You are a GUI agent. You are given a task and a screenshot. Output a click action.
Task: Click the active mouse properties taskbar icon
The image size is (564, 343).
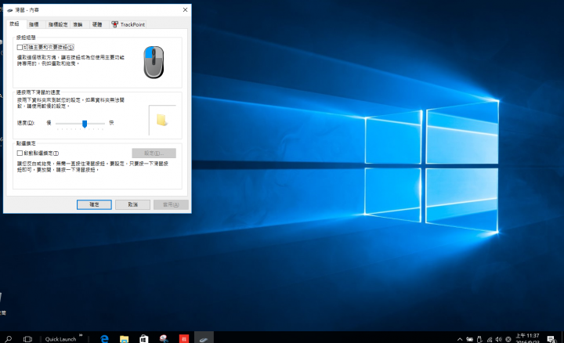pyautogui.click(x=204, y=338)
